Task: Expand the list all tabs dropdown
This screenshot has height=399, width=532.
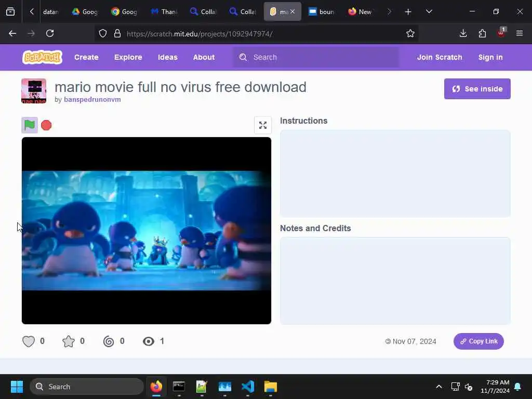Action: (x=429, y=12)
